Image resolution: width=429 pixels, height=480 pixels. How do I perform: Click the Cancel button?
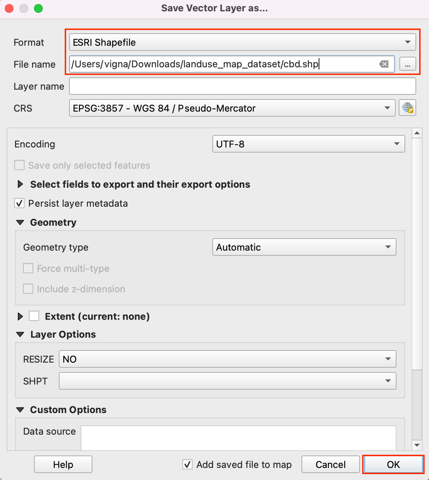click(331, 465)
